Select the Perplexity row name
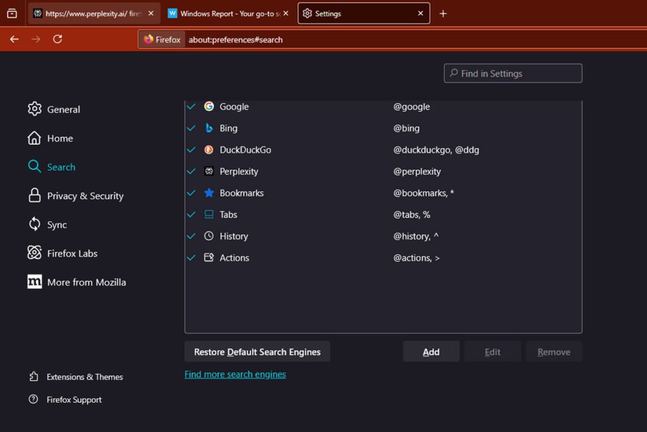 [x=238, y=171]
